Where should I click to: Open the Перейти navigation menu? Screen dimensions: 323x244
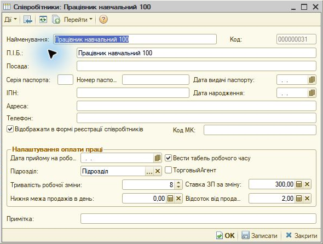click(x=78, y=20)
